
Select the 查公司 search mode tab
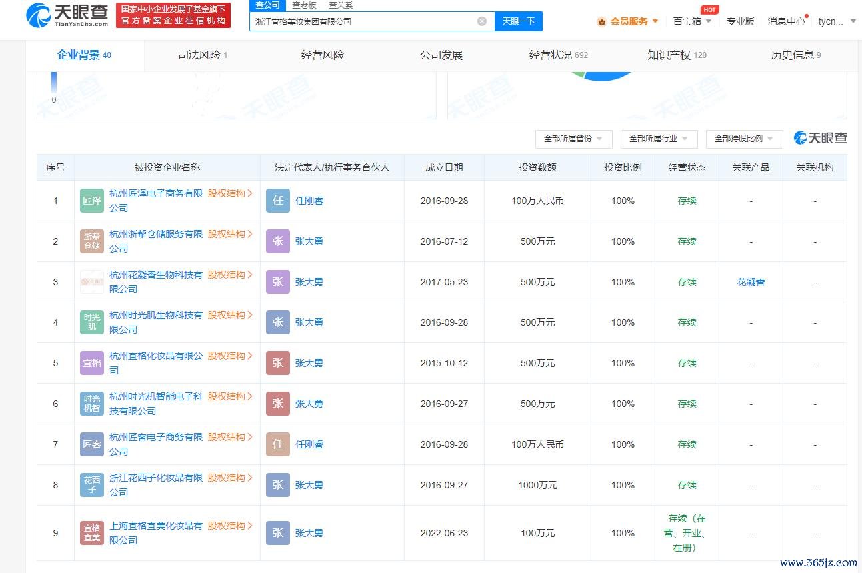(268, 5)
